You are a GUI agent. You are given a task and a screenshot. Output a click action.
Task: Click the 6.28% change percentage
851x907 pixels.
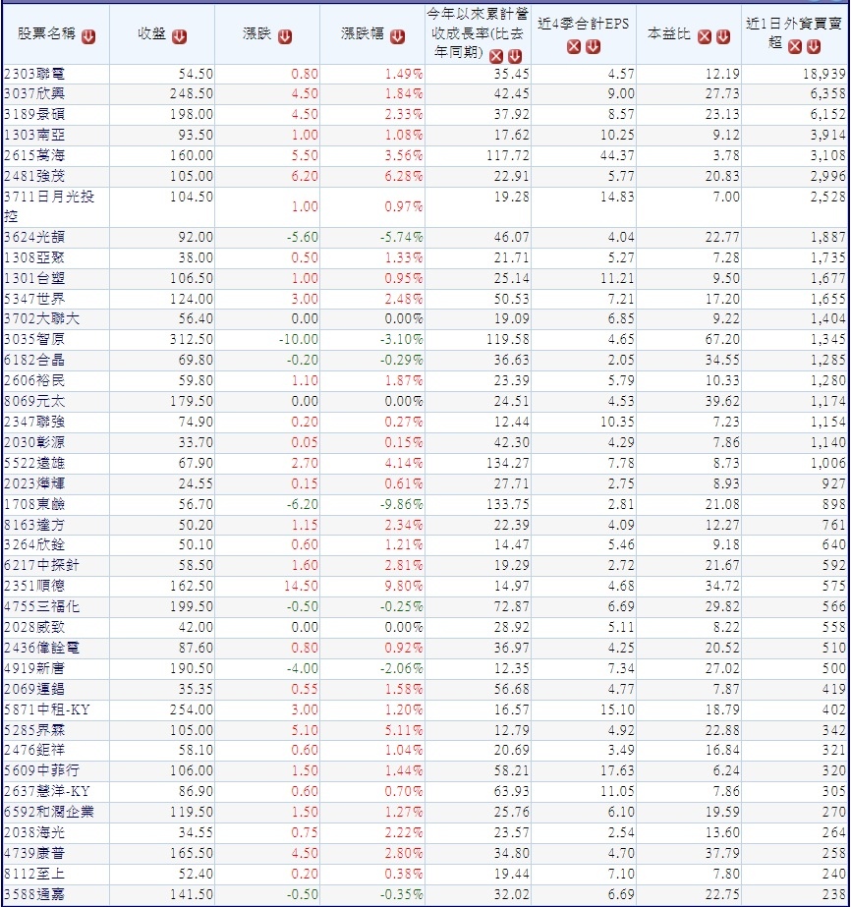click(x=404, y=177)
